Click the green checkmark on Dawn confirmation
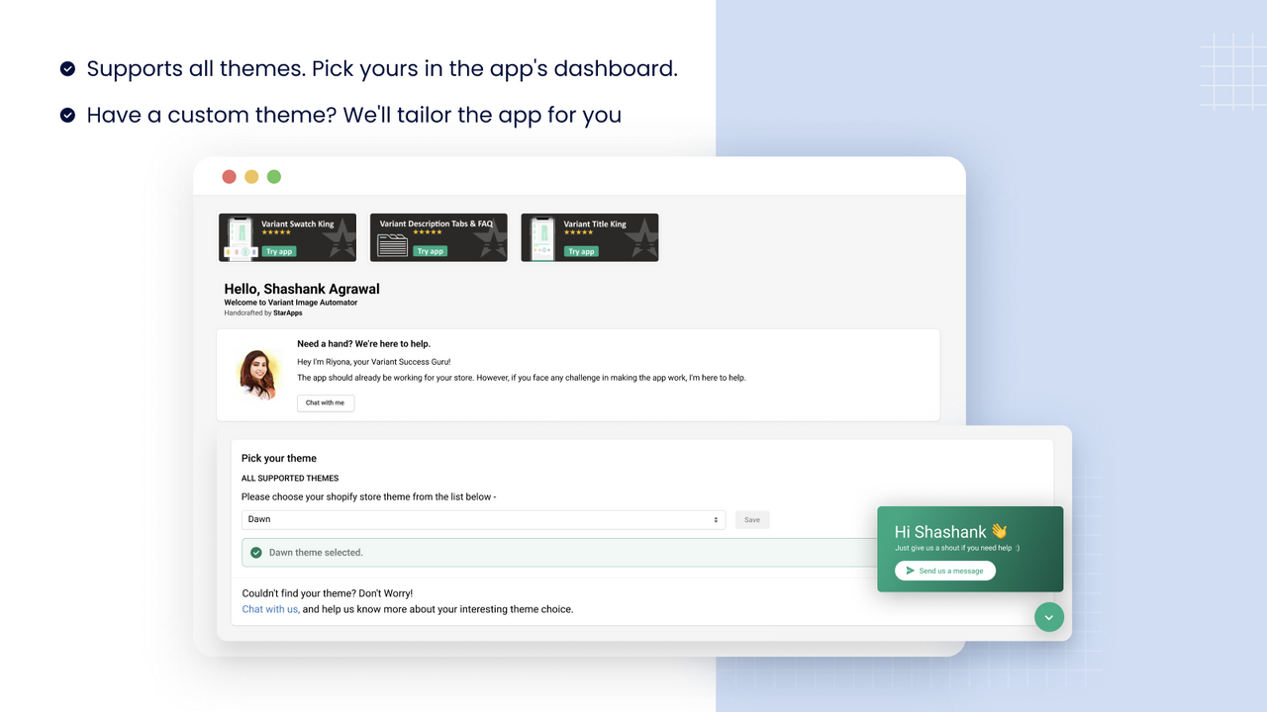Screen dimensions: 1267x712 [x=257, y=552]
